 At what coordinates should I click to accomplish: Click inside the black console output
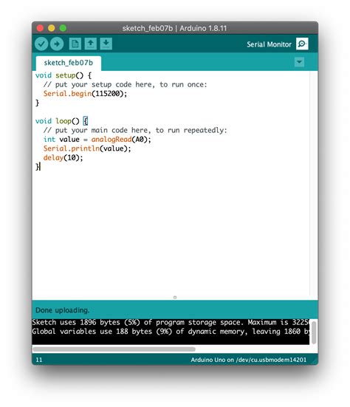(x=171, y=332)
